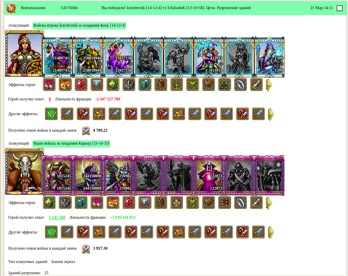
Task: Click the horned skull hero portrait
Action: [25, 171]
